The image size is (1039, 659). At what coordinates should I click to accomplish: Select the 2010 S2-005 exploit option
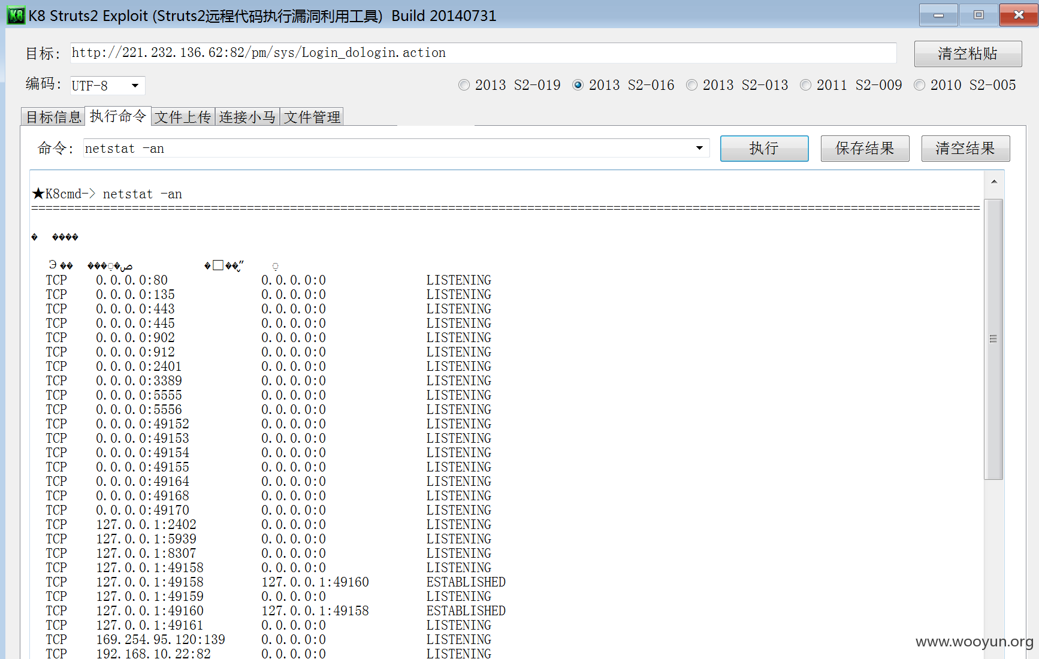(965, 85)
